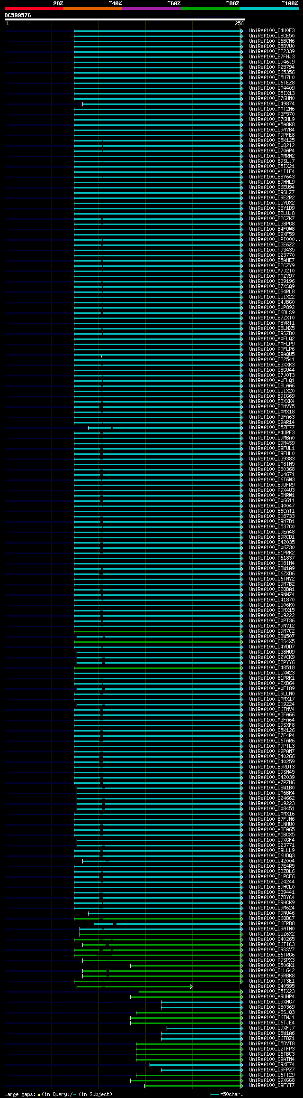This screenshot has width=303, height=1098.
Task: Open hit UniRef100_P25794
Action: click(272, 67)
